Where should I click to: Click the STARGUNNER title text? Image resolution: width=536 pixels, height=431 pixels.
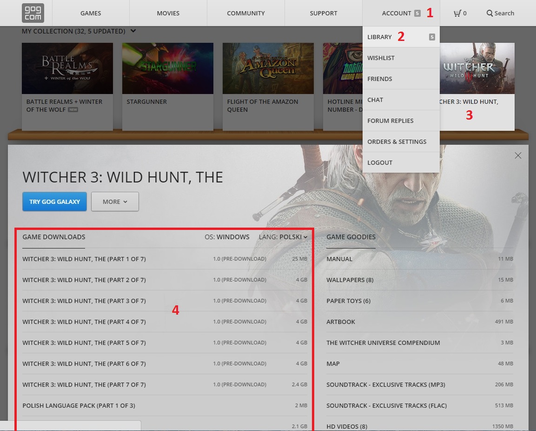[x=146, y=101]
